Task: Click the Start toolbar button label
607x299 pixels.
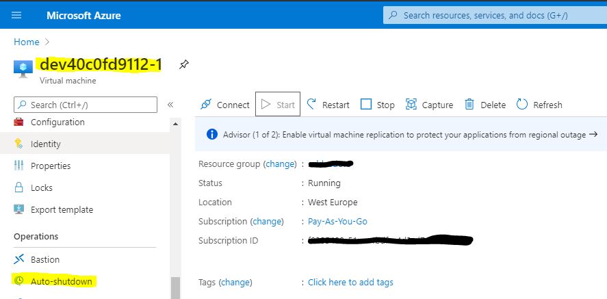Action: pyautogui.click(x=285, y=105)
